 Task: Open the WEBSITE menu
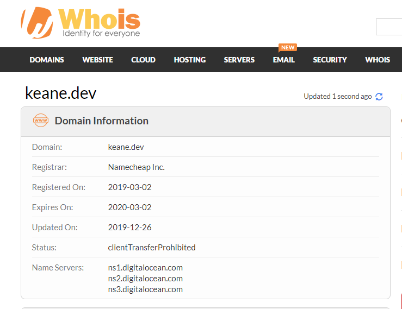point(98,60)
